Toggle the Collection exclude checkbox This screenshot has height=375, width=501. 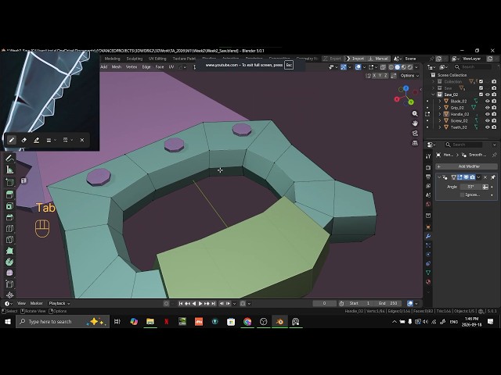pyautogui.click(x=481, y=81)
